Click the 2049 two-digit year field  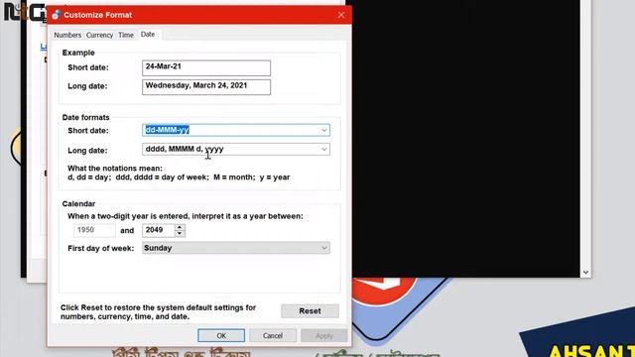159,230
